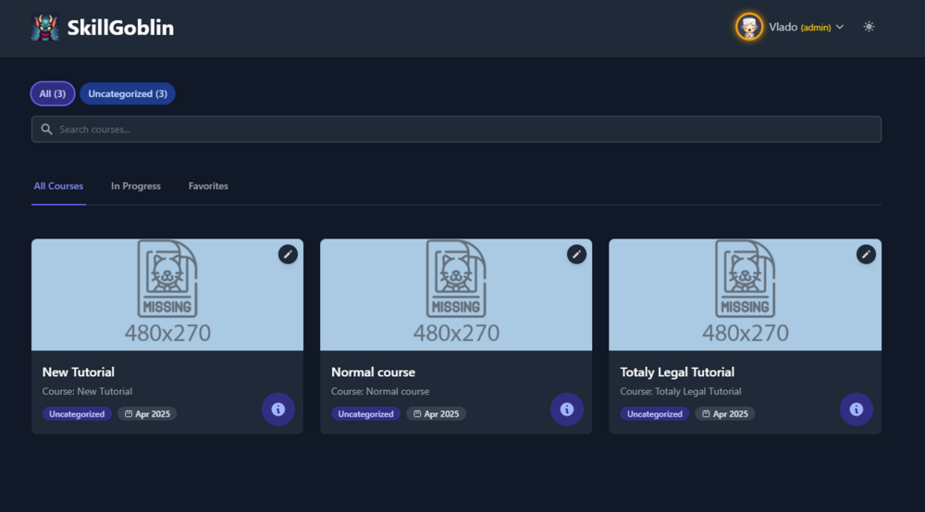
Task: Click the Vlado user avatar
Action: pos(748,27)
